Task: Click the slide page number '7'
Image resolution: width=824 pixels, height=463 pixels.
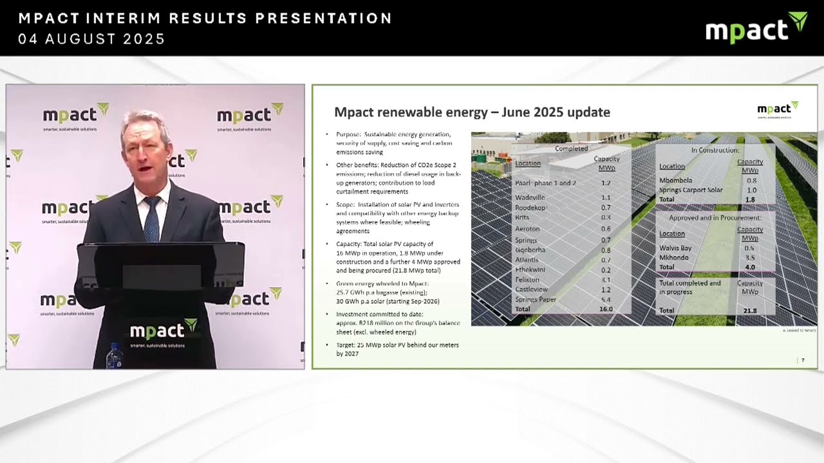Action: coord(803,360)
